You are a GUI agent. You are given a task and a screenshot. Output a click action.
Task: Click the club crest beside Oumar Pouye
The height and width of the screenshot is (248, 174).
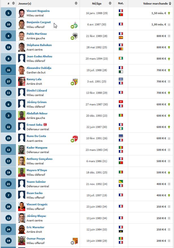coord(75,241)
